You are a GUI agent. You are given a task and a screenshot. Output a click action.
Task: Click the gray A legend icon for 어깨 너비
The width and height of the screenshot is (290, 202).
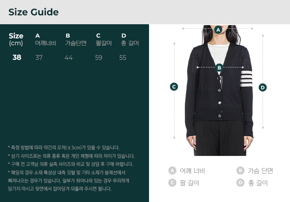tap(172, 170)
